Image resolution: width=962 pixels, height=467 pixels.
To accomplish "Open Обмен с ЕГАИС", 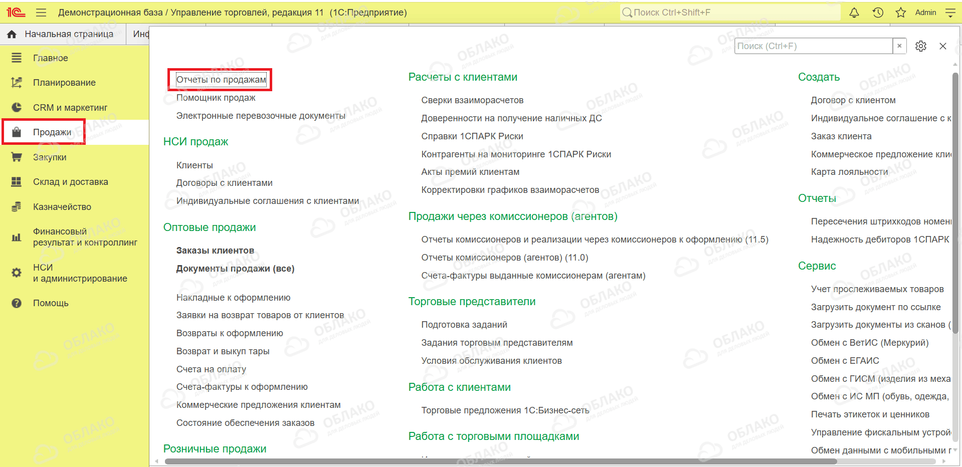I will point(845,361).
